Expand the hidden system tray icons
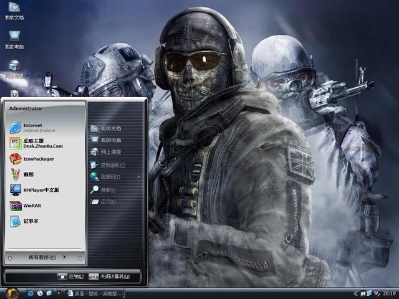Screen dimensions: 399x299 click(x=355, y=293)
